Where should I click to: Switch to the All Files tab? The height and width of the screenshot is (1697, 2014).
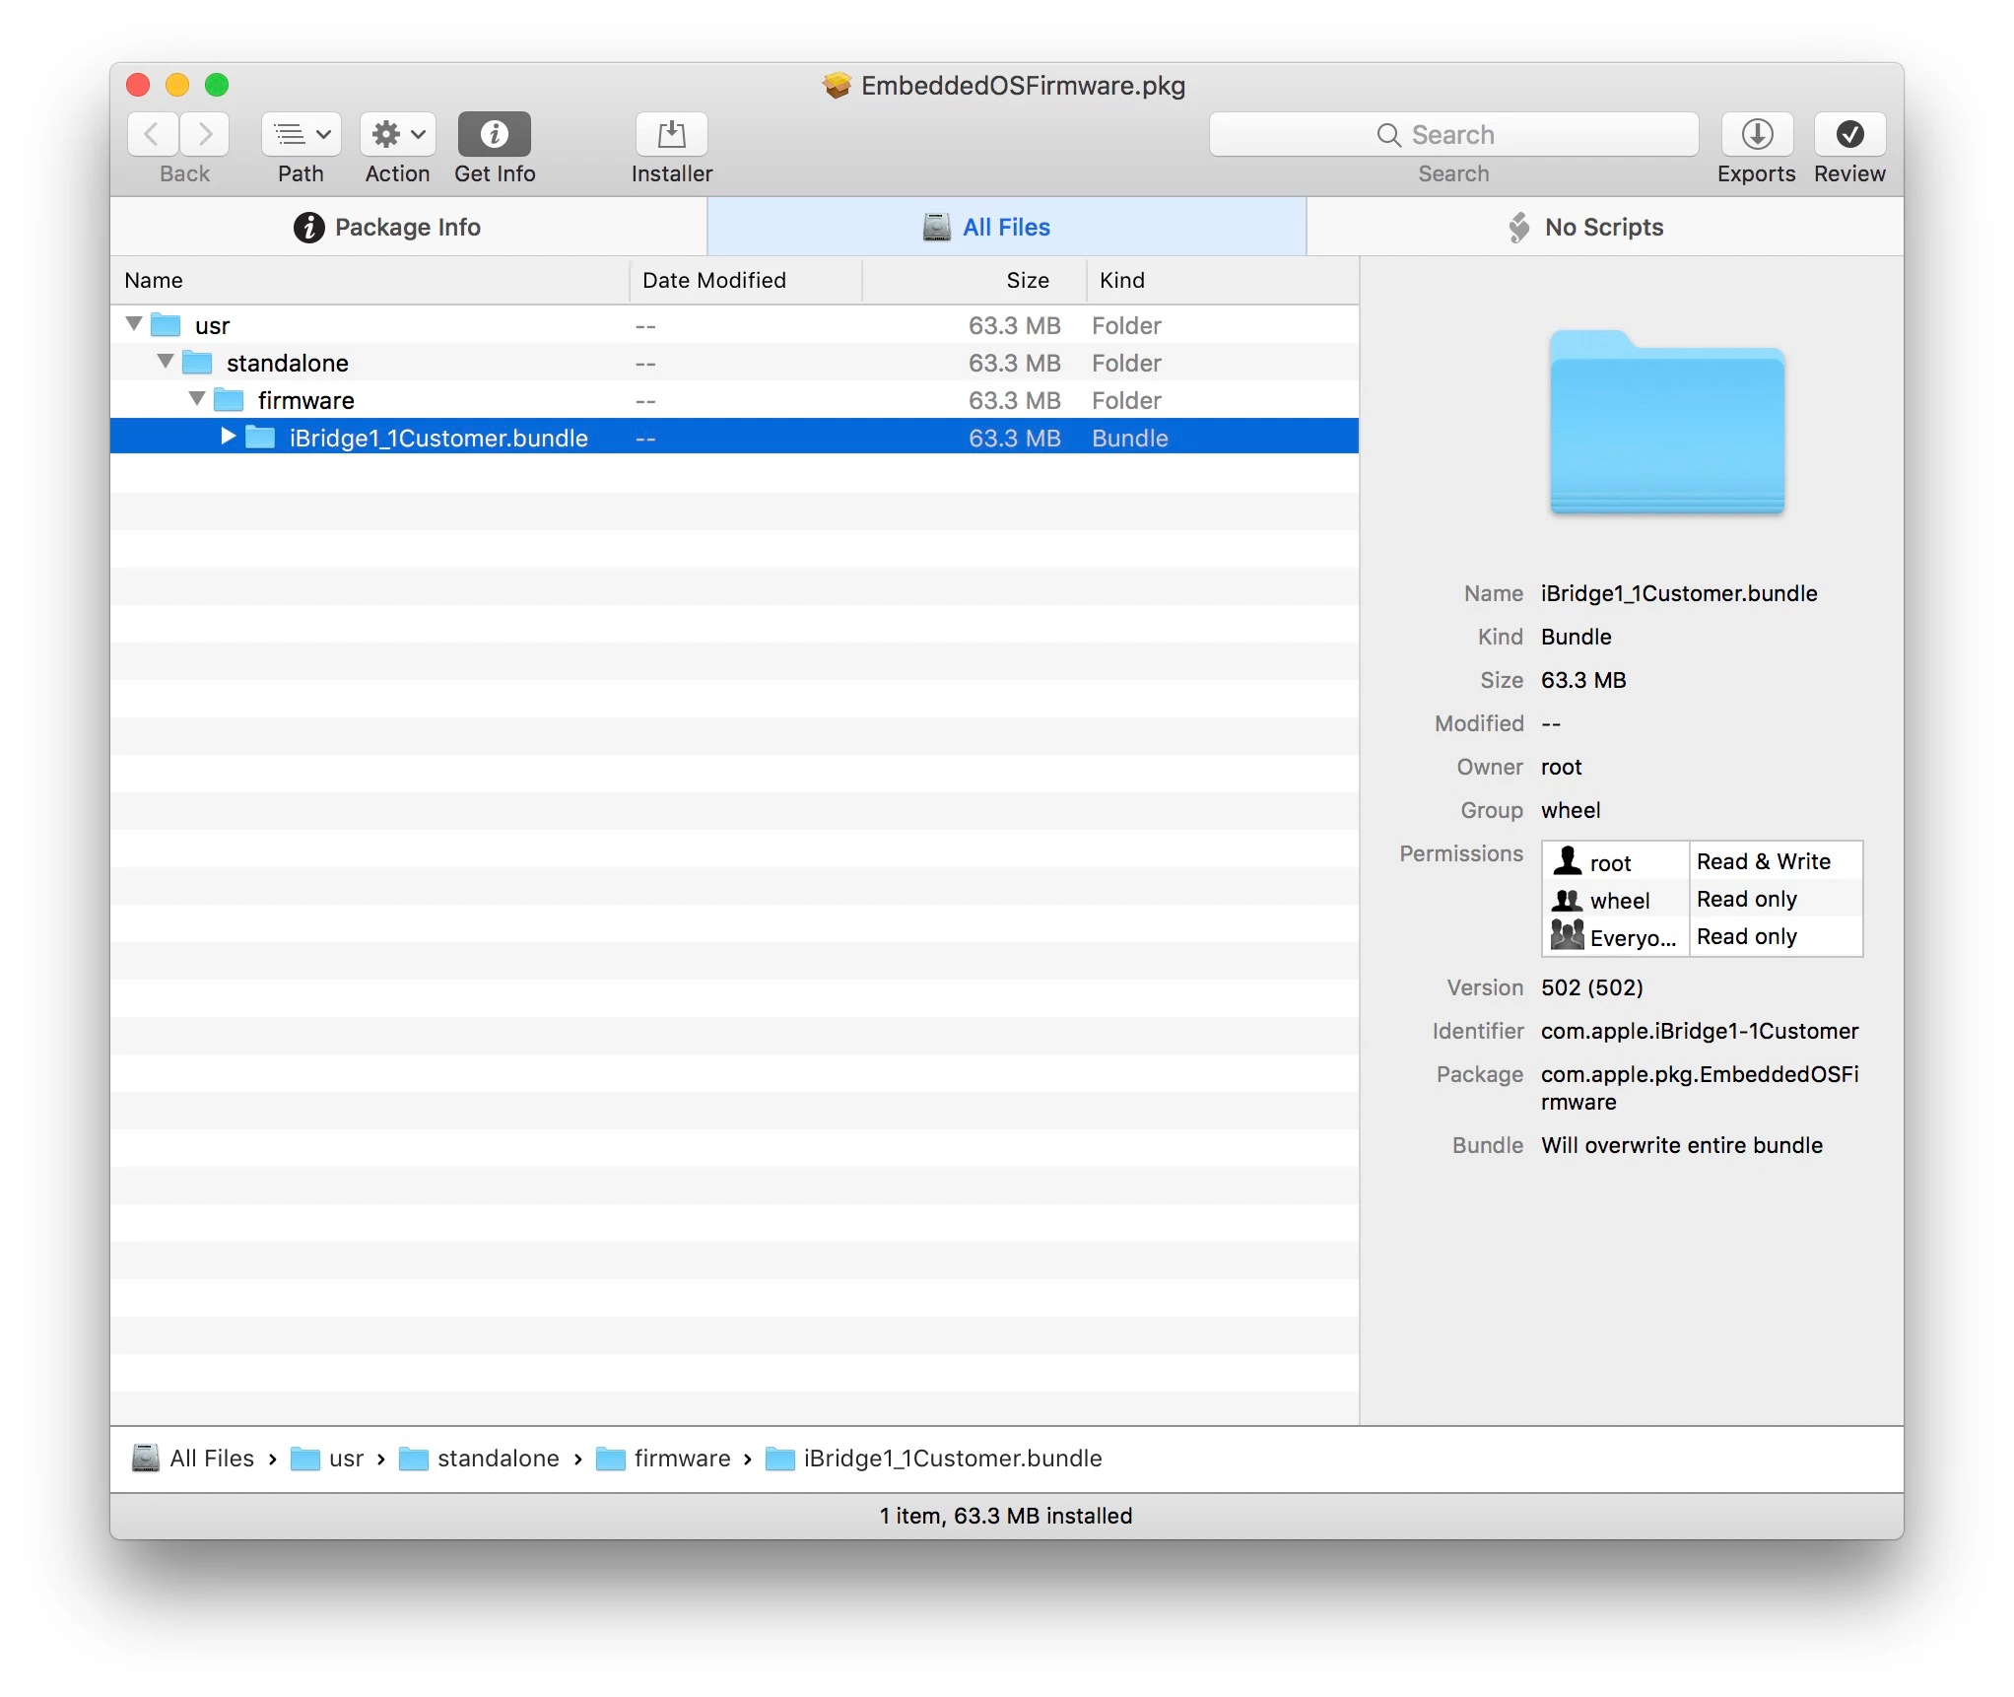1007,227
